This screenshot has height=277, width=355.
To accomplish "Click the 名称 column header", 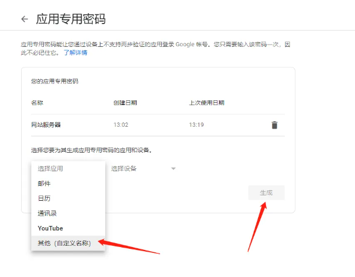I will click(37, 103).
